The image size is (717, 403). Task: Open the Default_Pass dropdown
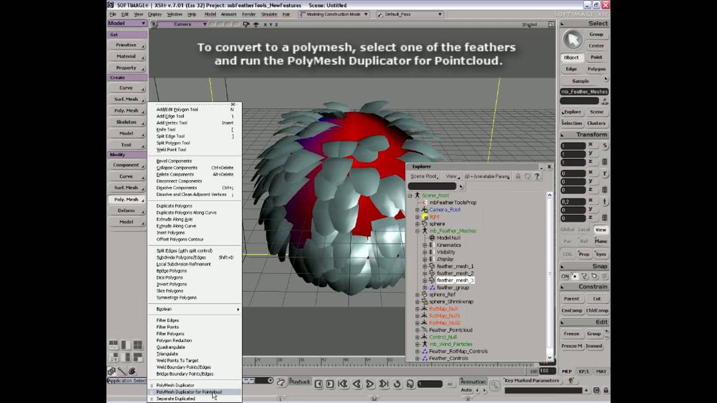pyautogui.click(x=408, y=14)
